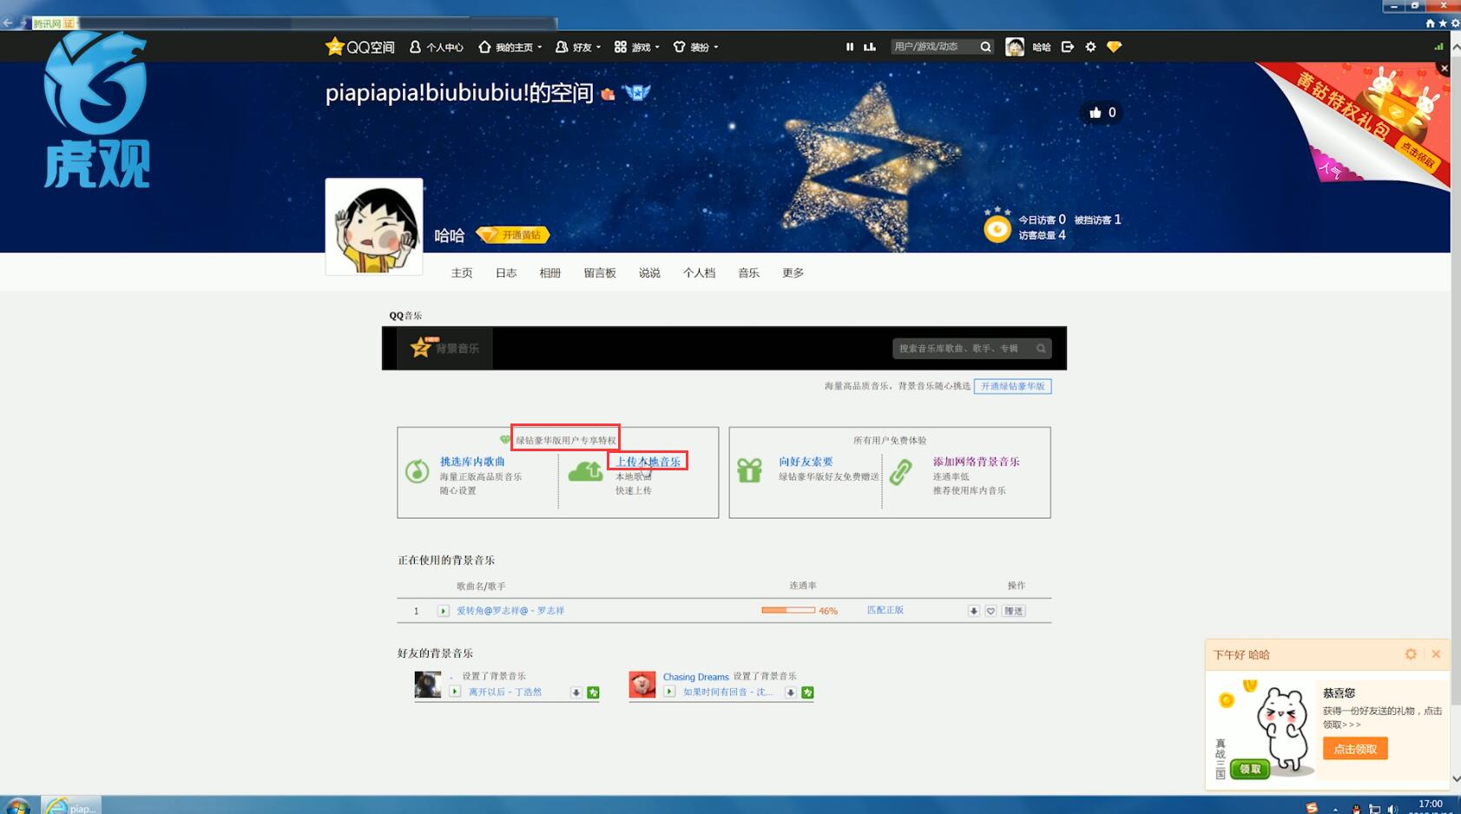
Task: Open the 向好友索要 link
Action: (806, 462)
